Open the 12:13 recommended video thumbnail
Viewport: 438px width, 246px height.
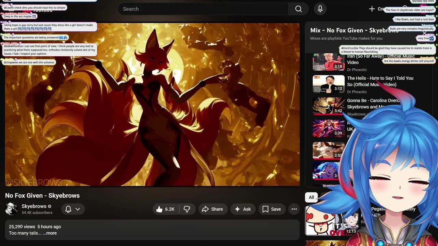[x=331, y=221]
